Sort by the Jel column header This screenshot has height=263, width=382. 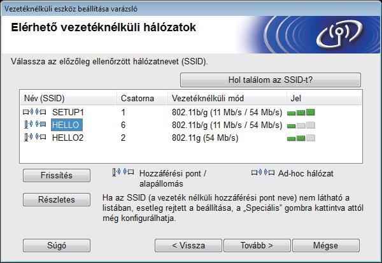coord(324,98)
